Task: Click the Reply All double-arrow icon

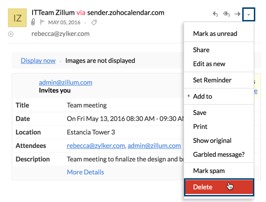Action: tap(226, 14)
